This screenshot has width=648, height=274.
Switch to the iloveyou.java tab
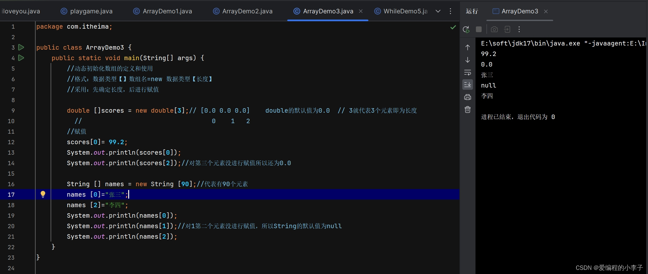coord(21,11)
